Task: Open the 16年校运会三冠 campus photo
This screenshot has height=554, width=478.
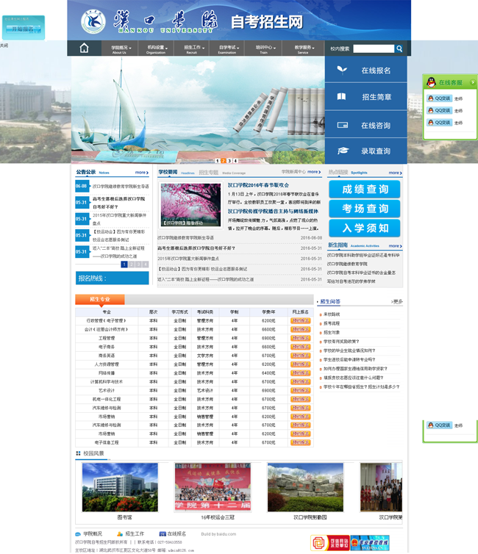Action: coord(213,487)
